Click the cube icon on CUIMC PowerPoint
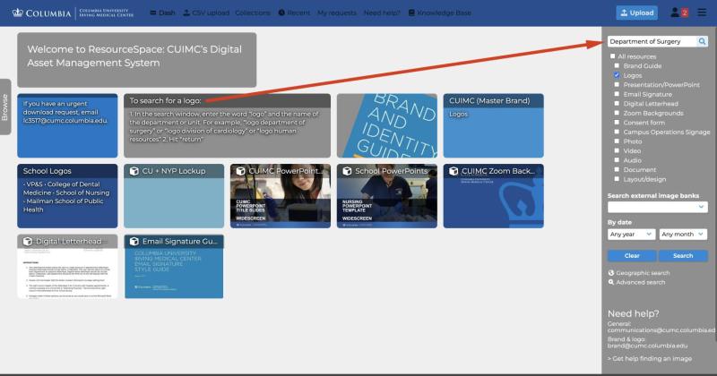 coord(240,171)
